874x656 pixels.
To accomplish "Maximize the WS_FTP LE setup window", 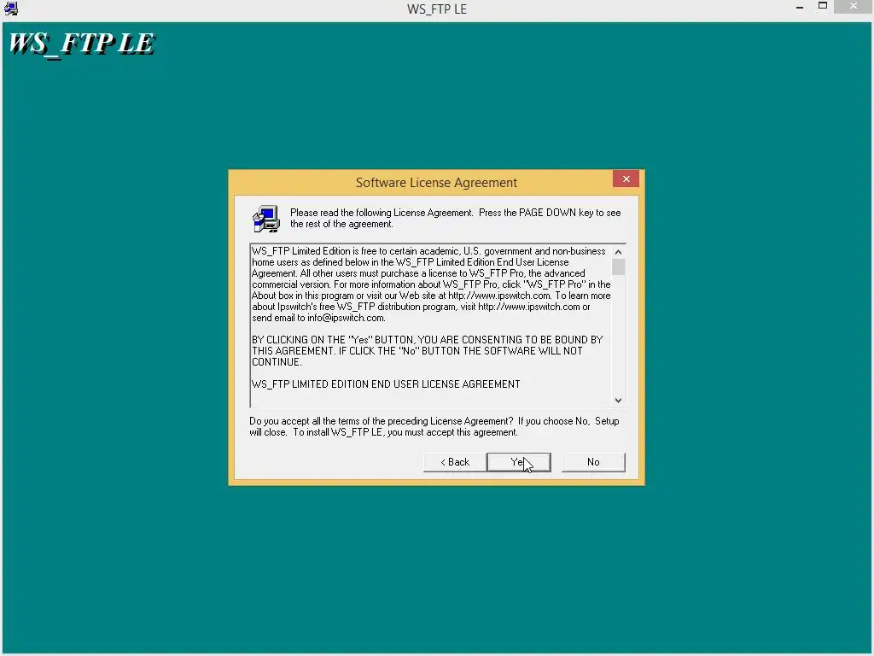I will coord(823,6).
